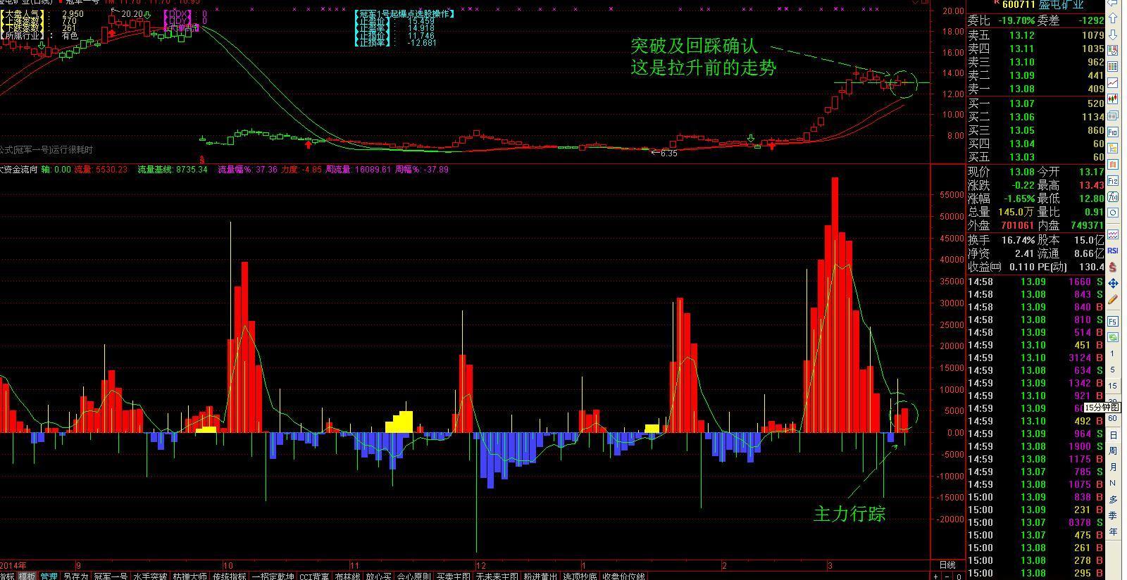The height and width of the screenshot is (580, 1127).
Task: Click the rectangle with circle icon
Action: pyautogui.click(x=1113, y=213)
